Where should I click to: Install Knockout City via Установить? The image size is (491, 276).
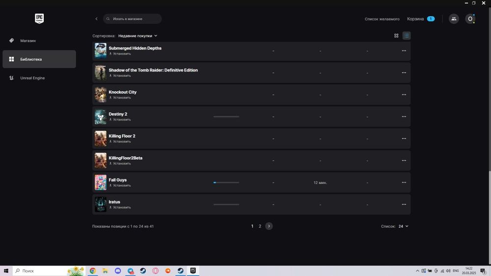(120, 98)
